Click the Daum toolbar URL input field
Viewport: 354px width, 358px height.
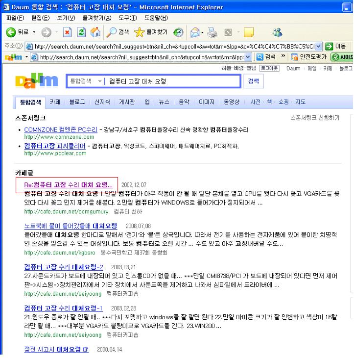click(x=142, y=57)
